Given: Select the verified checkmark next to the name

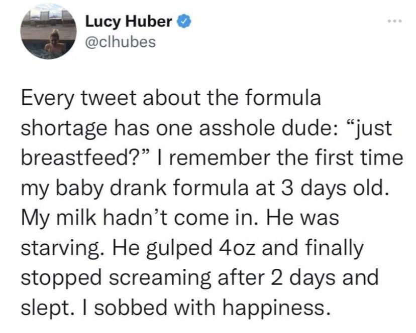Looking at the screenshot, I should (183, 22).
